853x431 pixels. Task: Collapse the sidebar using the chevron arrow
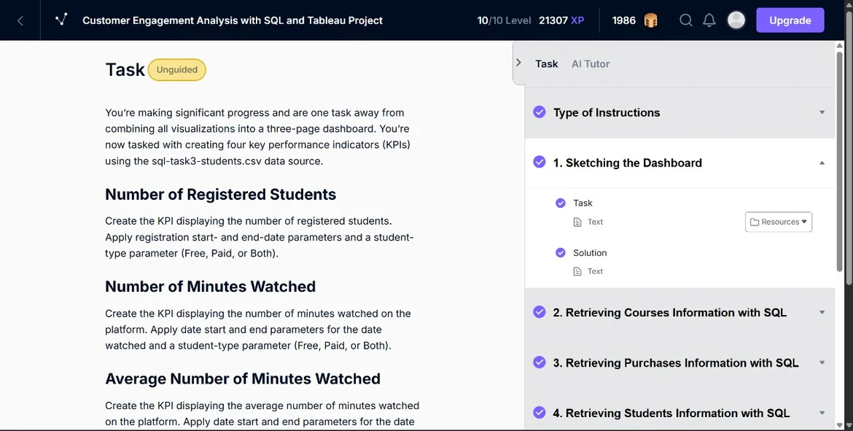pyautogui.click(x=518, y=63)
